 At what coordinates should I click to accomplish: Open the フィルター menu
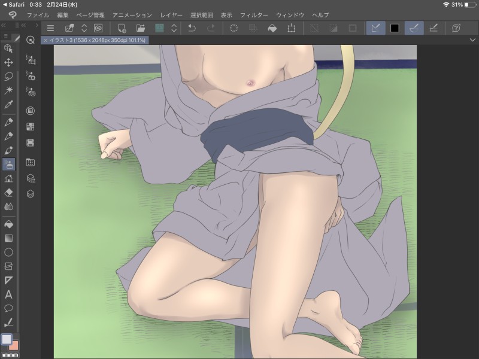click(x=254, y=15)
